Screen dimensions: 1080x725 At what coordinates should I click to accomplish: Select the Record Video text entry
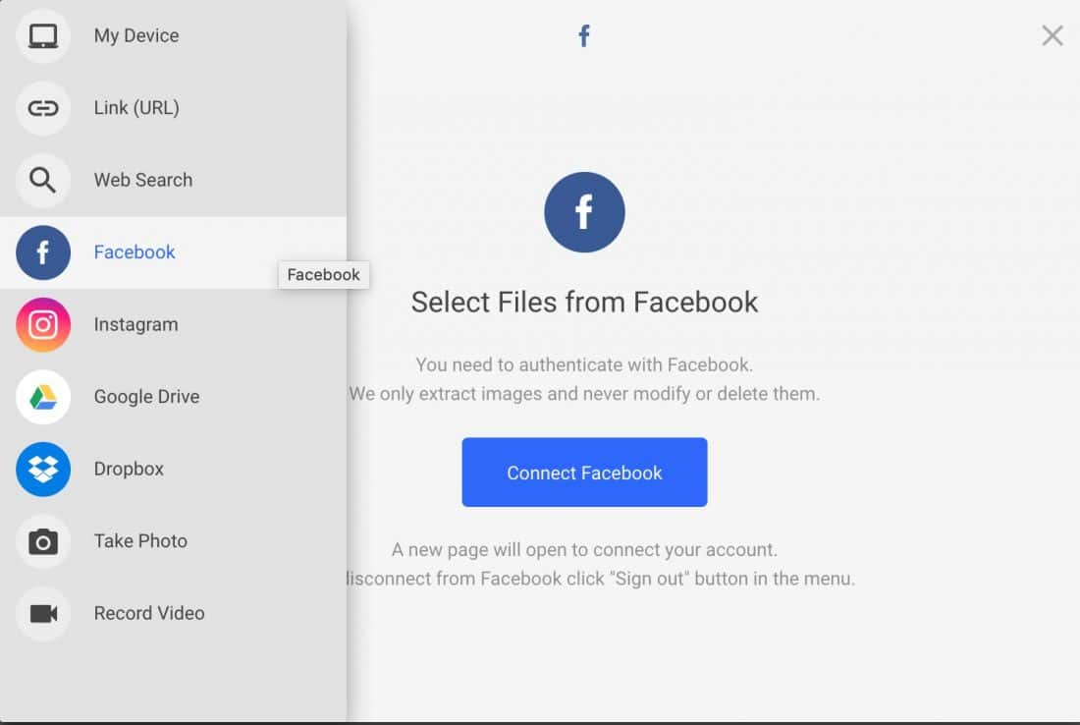149,613
